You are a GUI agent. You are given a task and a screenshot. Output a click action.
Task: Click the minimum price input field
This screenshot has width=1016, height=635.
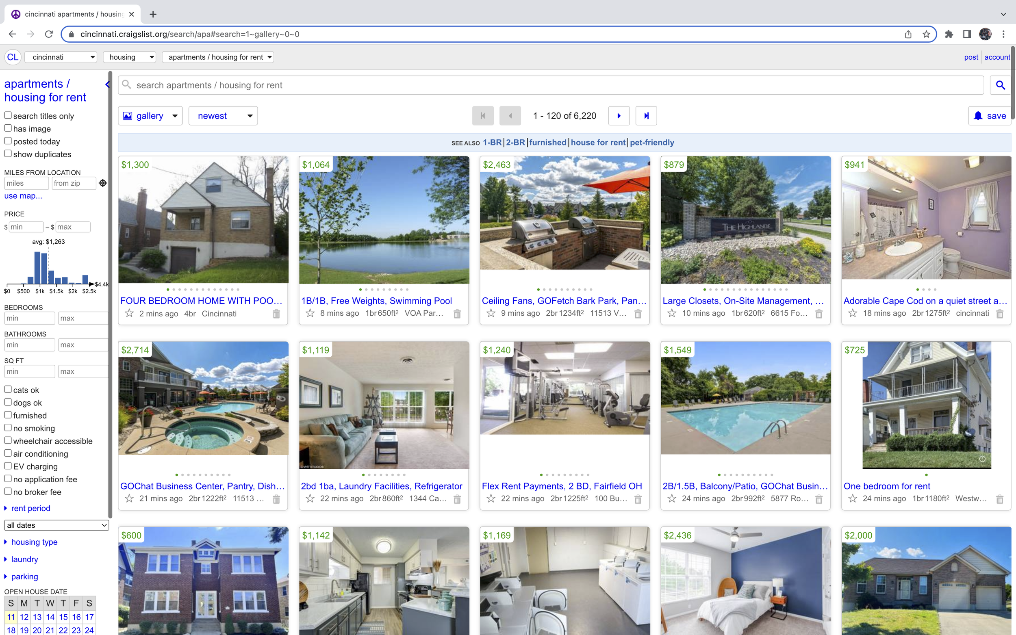(x=26, y=227)
